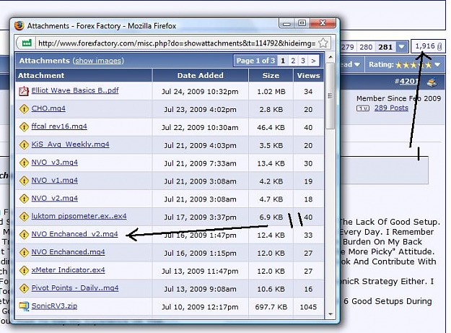Image resolution: width=451 pixels, height=333 pixels.
Task: Click the "1.02 MB" size cell
Action: click(271, 92)
